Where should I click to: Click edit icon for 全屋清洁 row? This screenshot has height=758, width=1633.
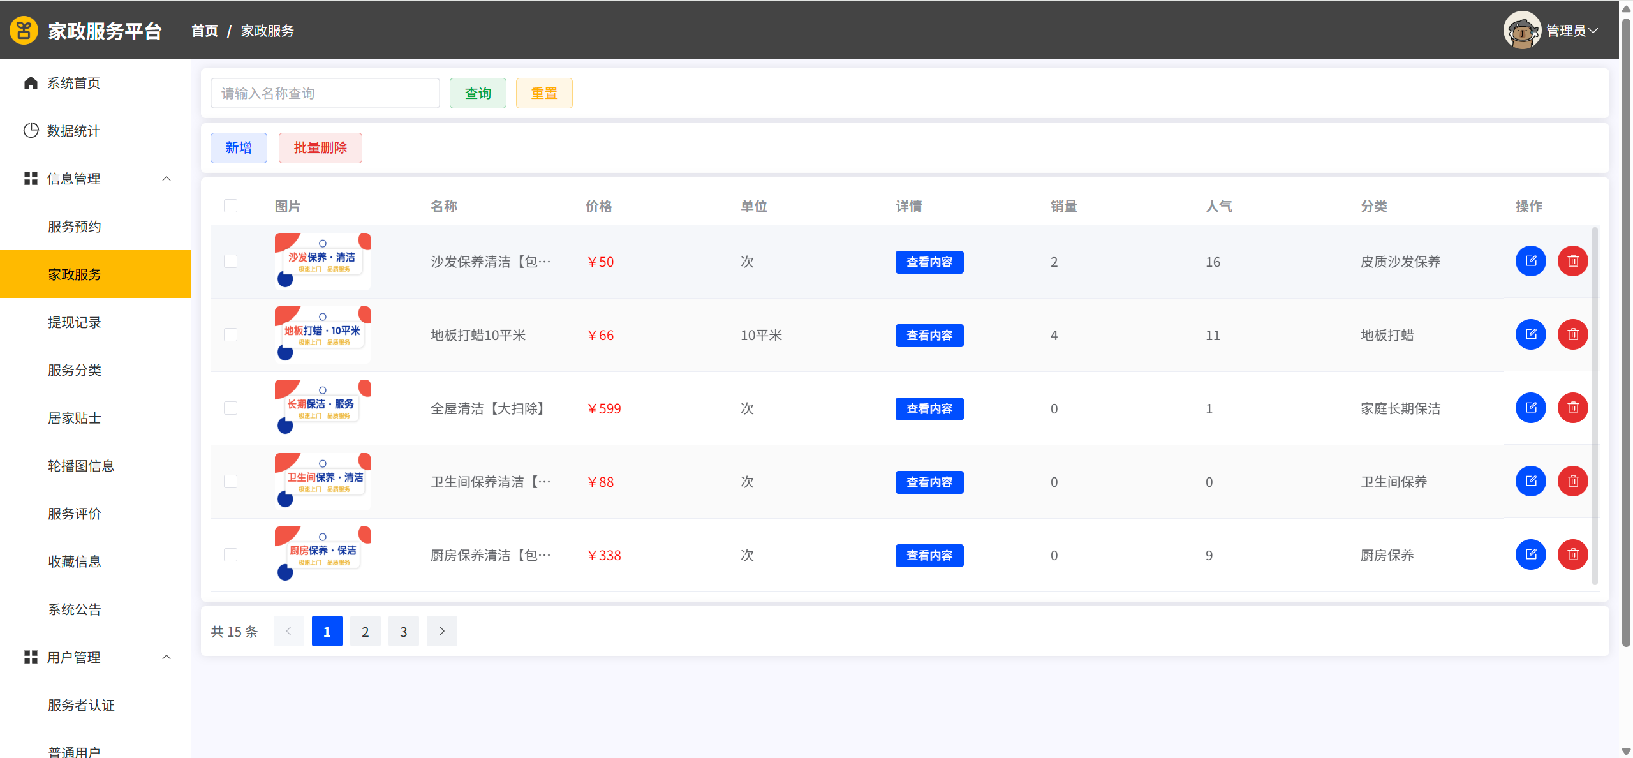1530,408
